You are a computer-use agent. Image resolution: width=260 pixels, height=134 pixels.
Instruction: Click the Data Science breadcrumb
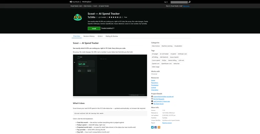tap(88, 6)
